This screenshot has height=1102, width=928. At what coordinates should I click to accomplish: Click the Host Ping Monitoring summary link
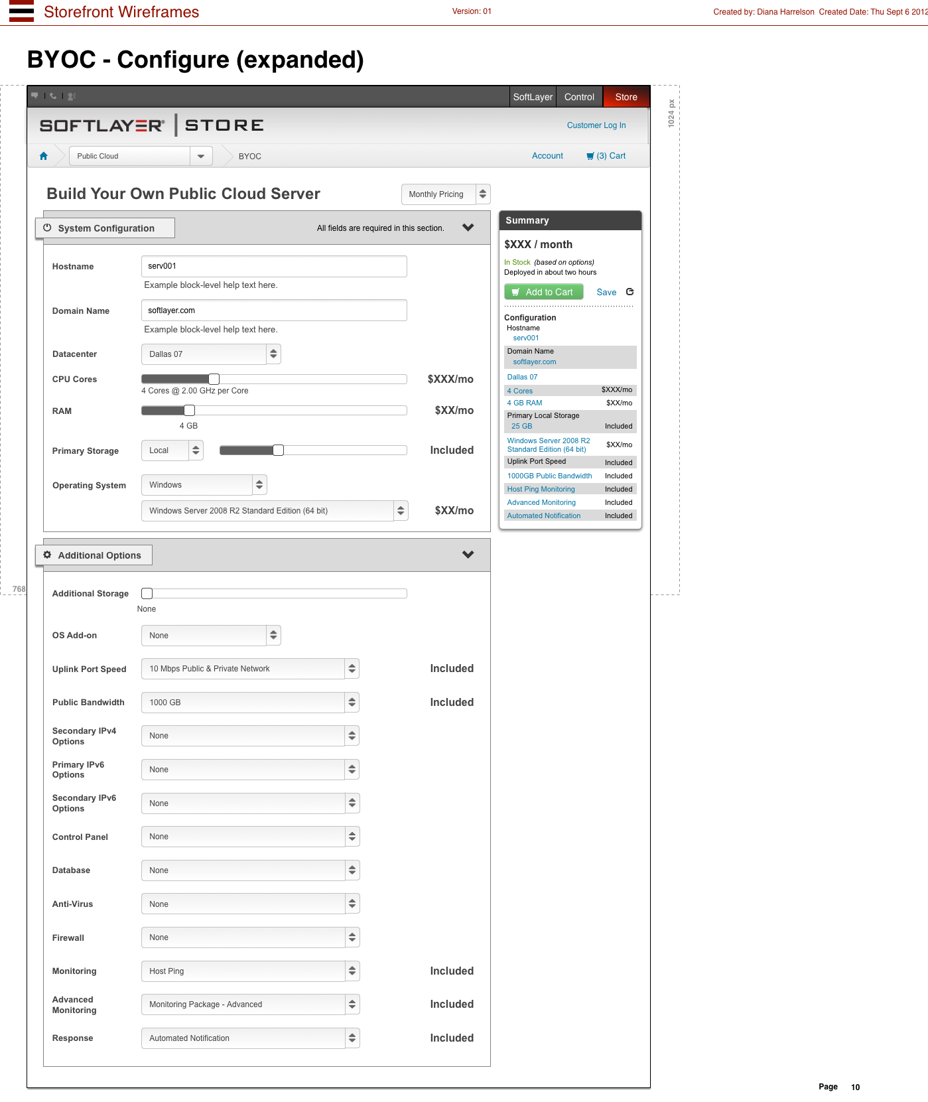(x=541, y=489)
